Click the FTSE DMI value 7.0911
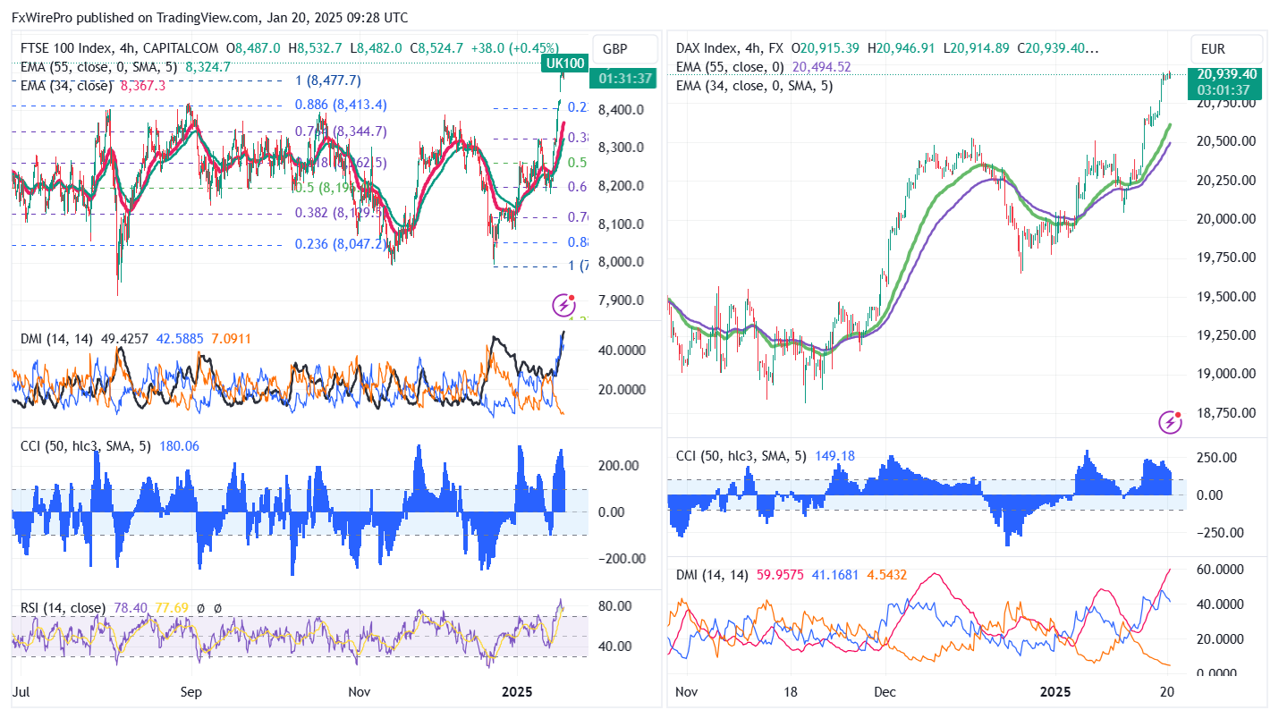Viewport: 1270px width, 710px height. pyautogui.click(x=231, y=339)
